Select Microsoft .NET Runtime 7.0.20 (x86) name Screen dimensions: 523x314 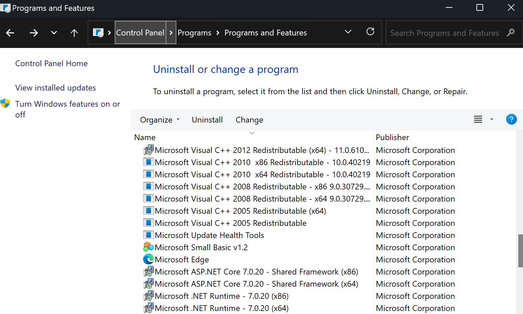coord(222,296)
